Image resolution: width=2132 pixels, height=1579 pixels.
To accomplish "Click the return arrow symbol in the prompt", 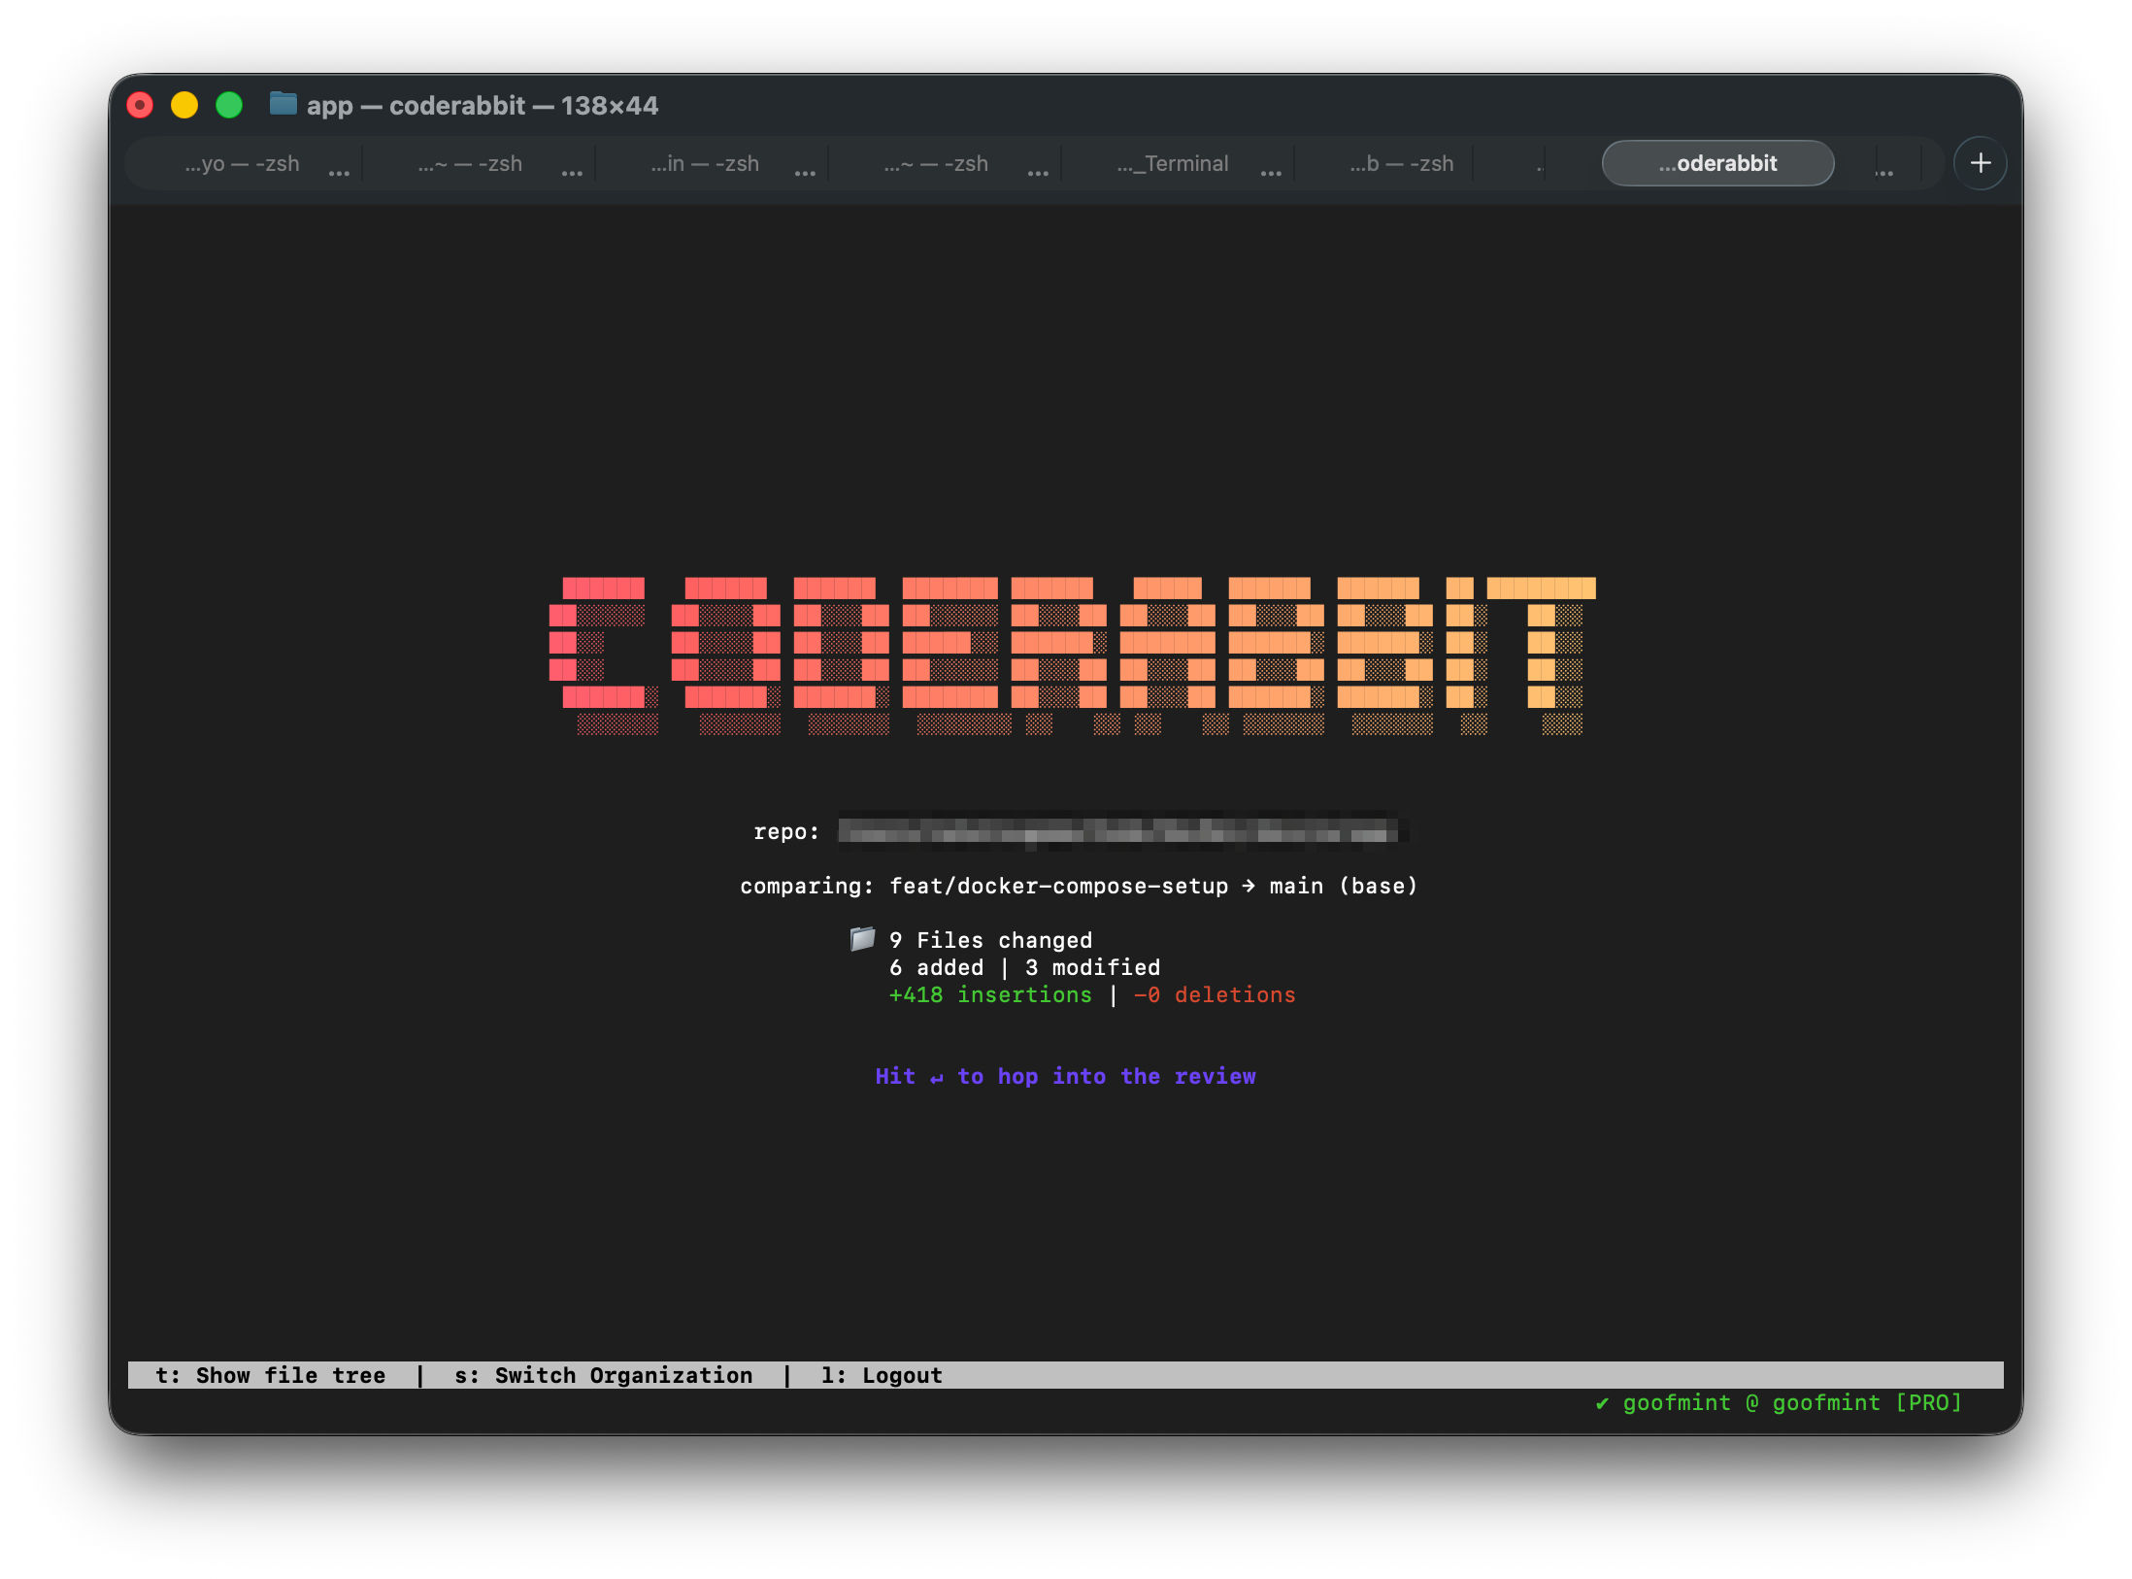I will coord(936,1077).
